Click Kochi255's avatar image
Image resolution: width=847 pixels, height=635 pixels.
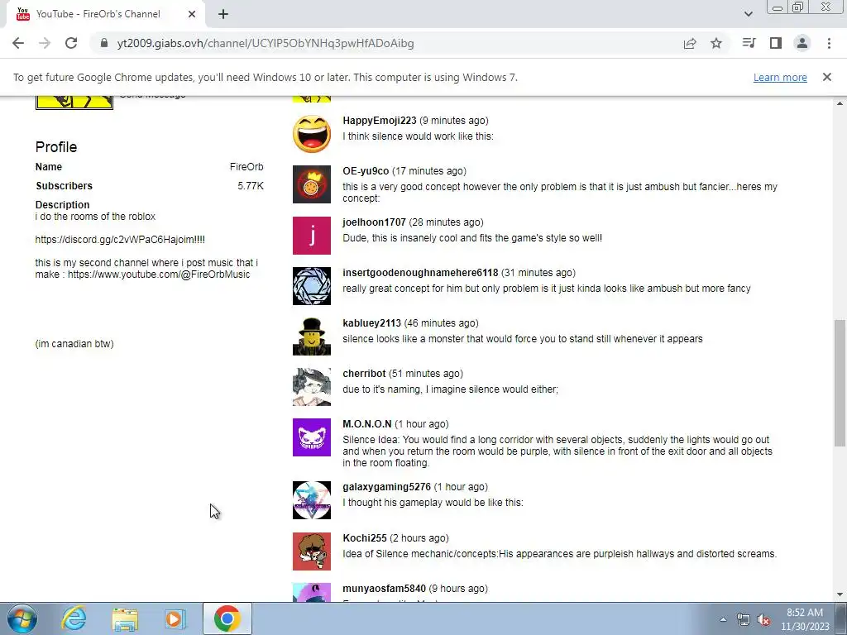click(x=312, y=551)
